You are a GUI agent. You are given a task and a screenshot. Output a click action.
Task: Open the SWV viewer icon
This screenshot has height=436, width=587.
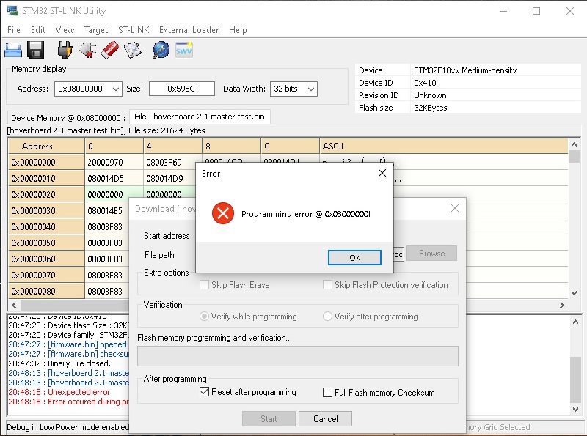point(184,50)
